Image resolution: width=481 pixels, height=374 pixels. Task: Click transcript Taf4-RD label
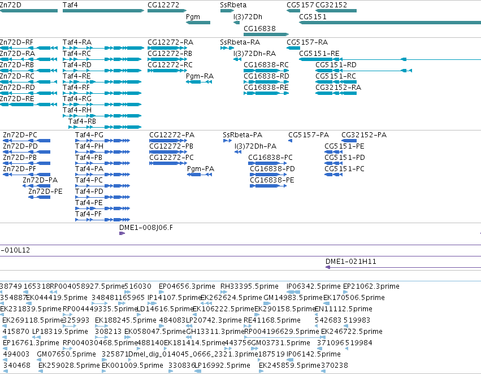[77, 65]
